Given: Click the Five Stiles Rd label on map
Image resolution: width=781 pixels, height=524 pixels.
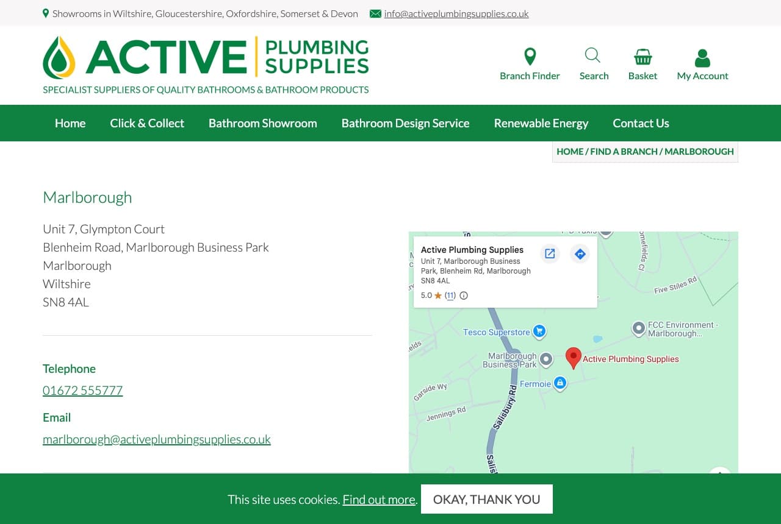Looking at the screenshot, I should [675, 285].
